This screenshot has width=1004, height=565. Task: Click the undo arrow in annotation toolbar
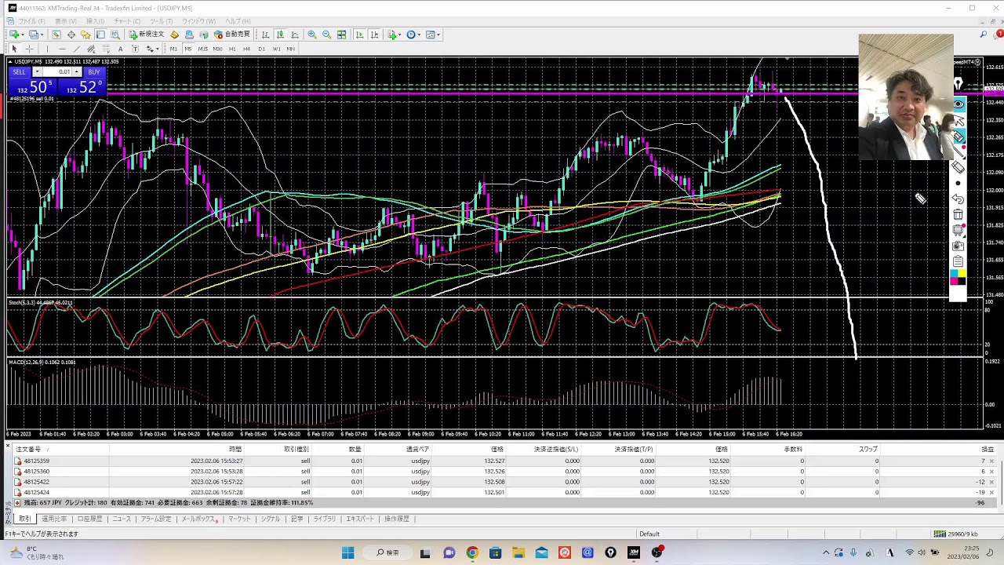pyautogui.click(x=958, y=199)
